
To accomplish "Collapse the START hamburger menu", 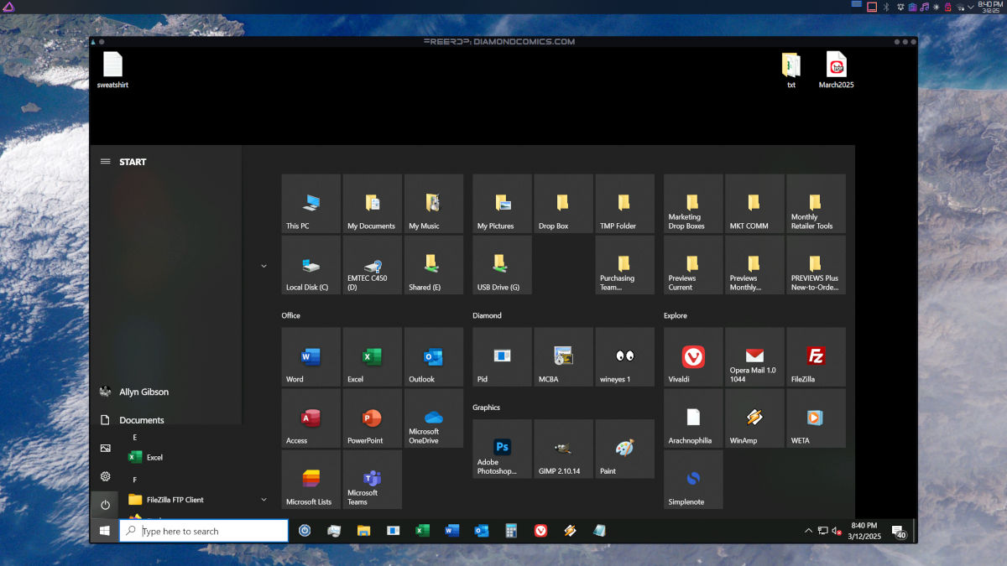I will pos(105,162).
